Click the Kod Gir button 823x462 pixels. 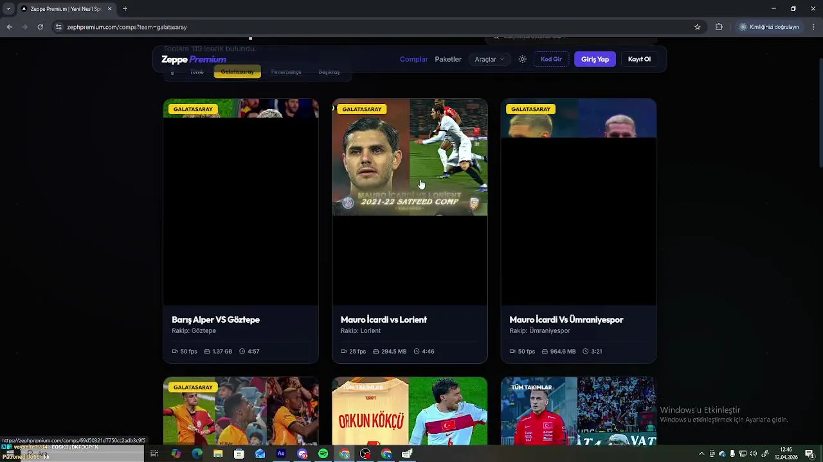(551, 59)
